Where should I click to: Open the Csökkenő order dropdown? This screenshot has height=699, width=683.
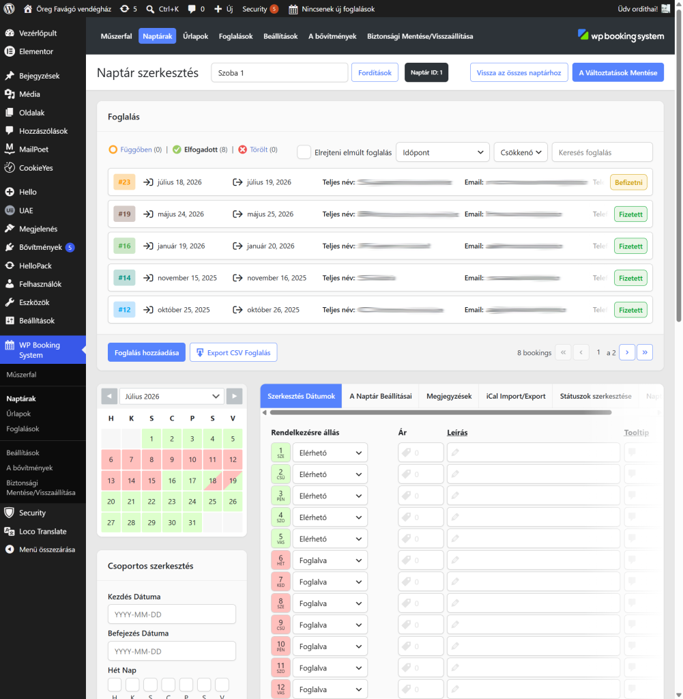pos(521,152)
